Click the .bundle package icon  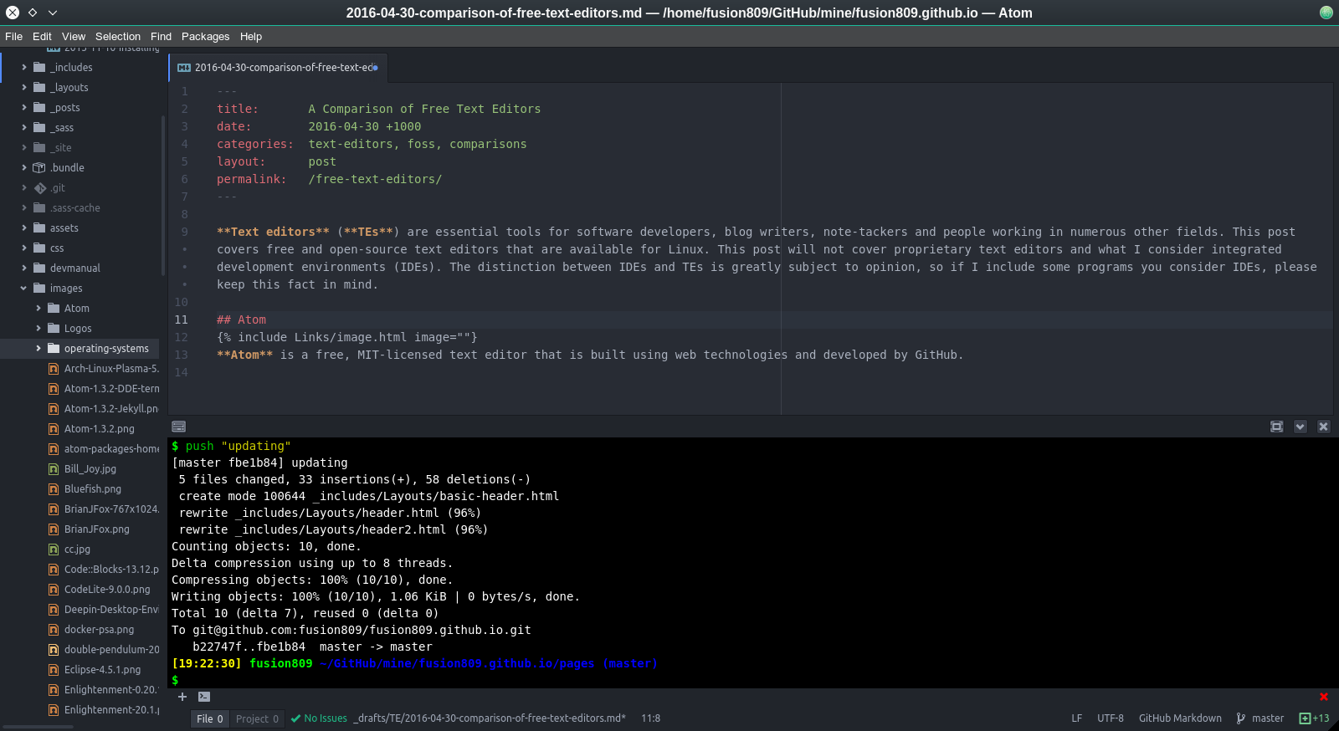pyautogui.click(x=39, y=167)
